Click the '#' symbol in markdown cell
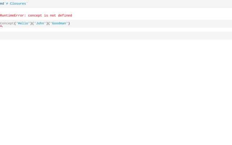 click(7, 4)
